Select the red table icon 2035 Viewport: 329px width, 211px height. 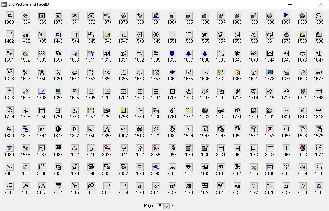click(x=107, y=148)
